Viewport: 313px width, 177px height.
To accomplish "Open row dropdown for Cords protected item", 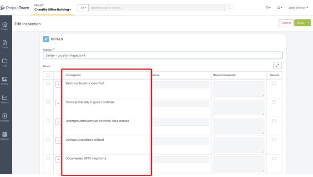I will [x=58, y=103].
